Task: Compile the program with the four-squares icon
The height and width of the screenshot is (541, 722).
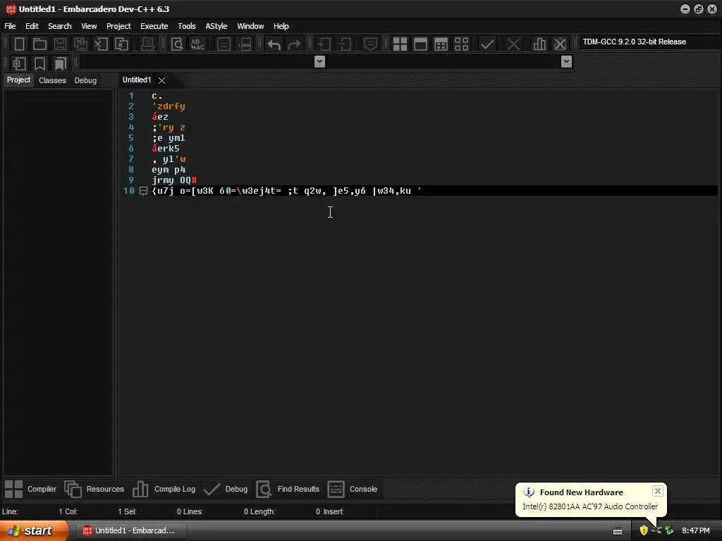Action: [x=400, y=44]
